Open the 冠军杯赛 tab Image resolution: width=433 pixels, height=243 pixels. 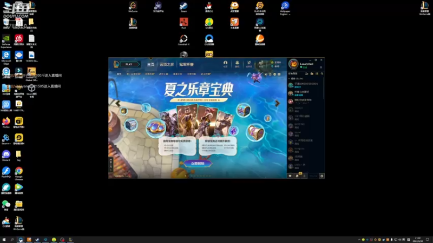pos(186,64)
